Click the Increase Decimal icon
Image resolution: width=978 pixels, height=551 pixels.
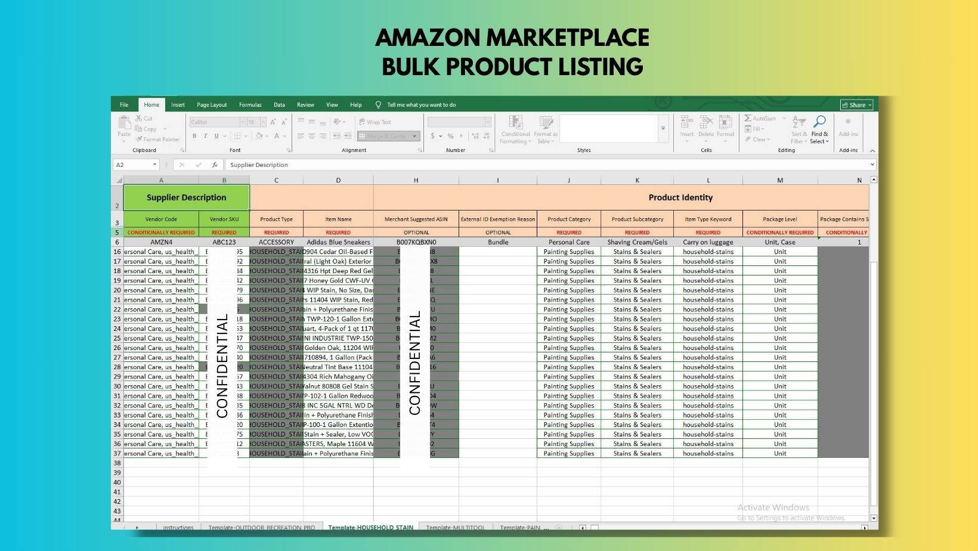tap(475, 136)
